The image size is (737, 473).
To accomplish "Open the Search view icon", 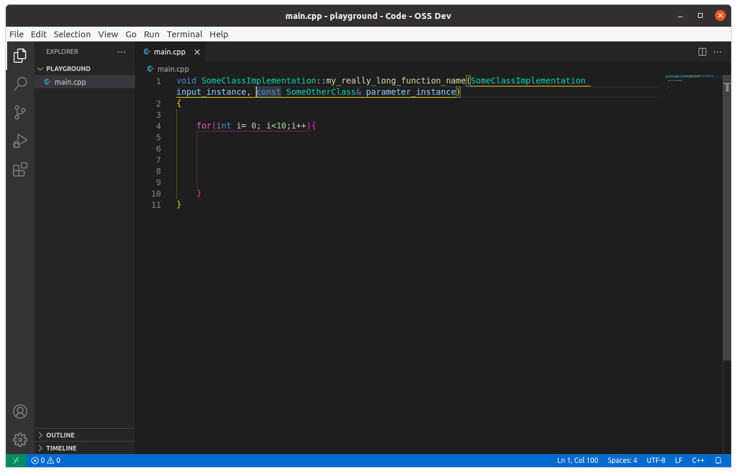I will 20,84.
